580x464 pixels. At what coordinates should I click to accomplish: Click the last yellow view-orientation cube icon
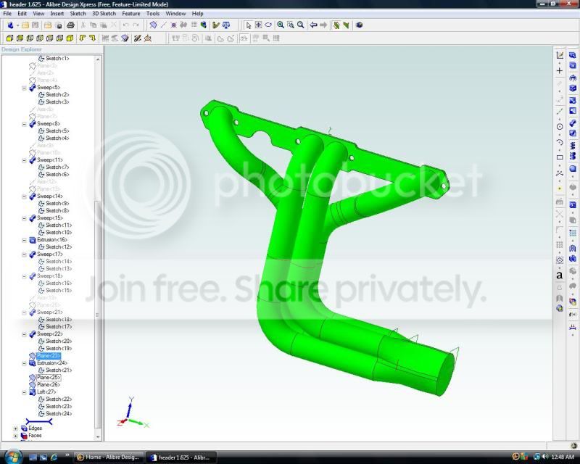(x=70, y=38)
